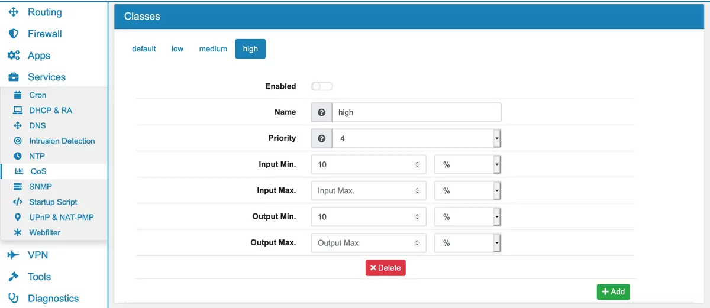710x308 pixels.
Task: Expand the Output Max. unit dropdown
Action: (467, 243)
